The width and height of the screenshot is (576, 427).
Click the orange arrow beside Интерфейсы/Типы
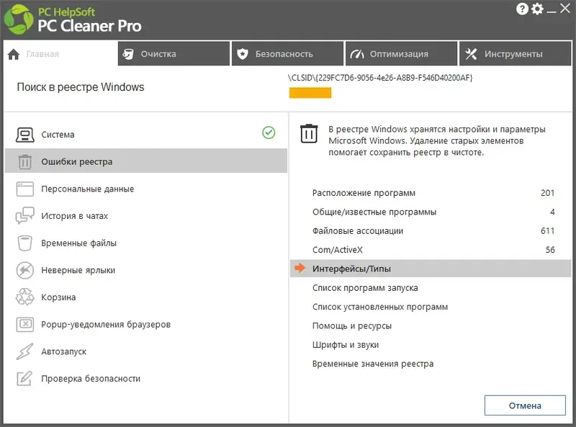click(x=300, y=268)
